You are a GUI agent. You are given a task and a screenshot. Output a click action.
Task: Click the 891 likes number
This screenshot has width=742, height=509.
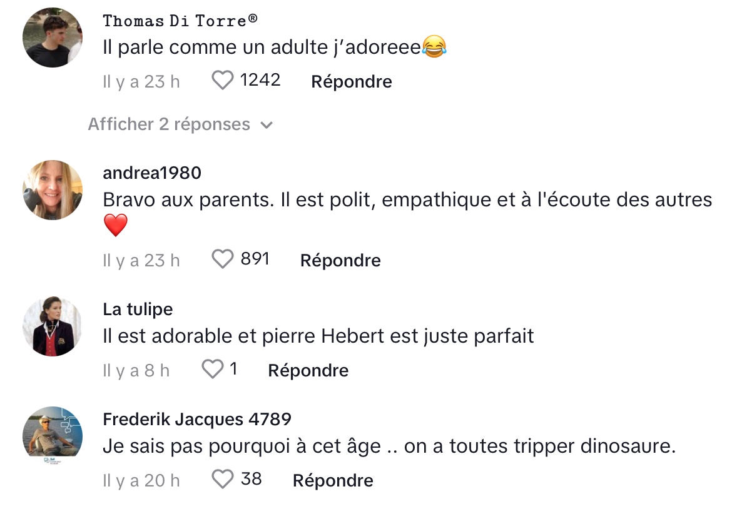point(255,259)
